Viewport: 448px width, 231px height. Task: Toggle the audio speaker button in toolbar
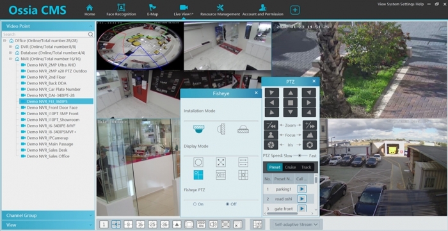click(x=213, y=225)
